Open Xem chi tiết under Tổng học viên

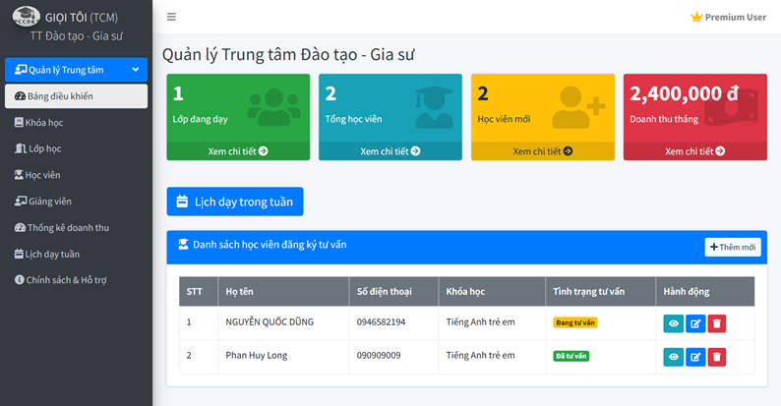[x=390, y=151]
